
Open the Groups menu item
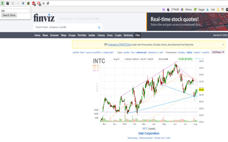72,35
